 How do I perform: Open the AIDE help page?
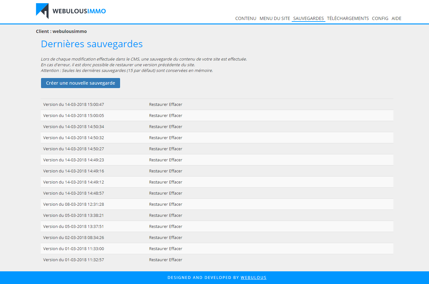click(396, 18)
